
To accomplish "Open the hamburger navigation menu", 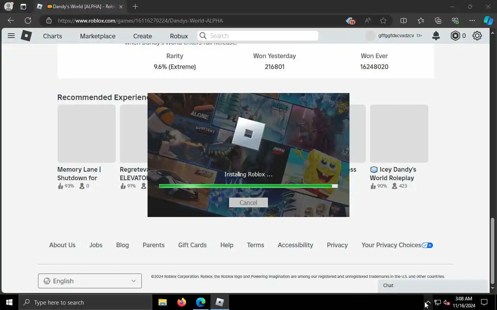I will [11, 36].
